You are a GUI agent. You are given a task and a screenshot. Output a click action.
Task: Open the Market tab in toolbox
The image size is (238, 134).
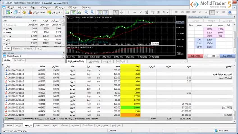64,125
